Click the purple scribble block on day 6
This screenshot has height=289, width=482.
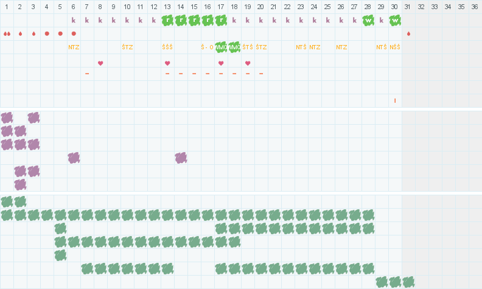(x=74, y=158)
